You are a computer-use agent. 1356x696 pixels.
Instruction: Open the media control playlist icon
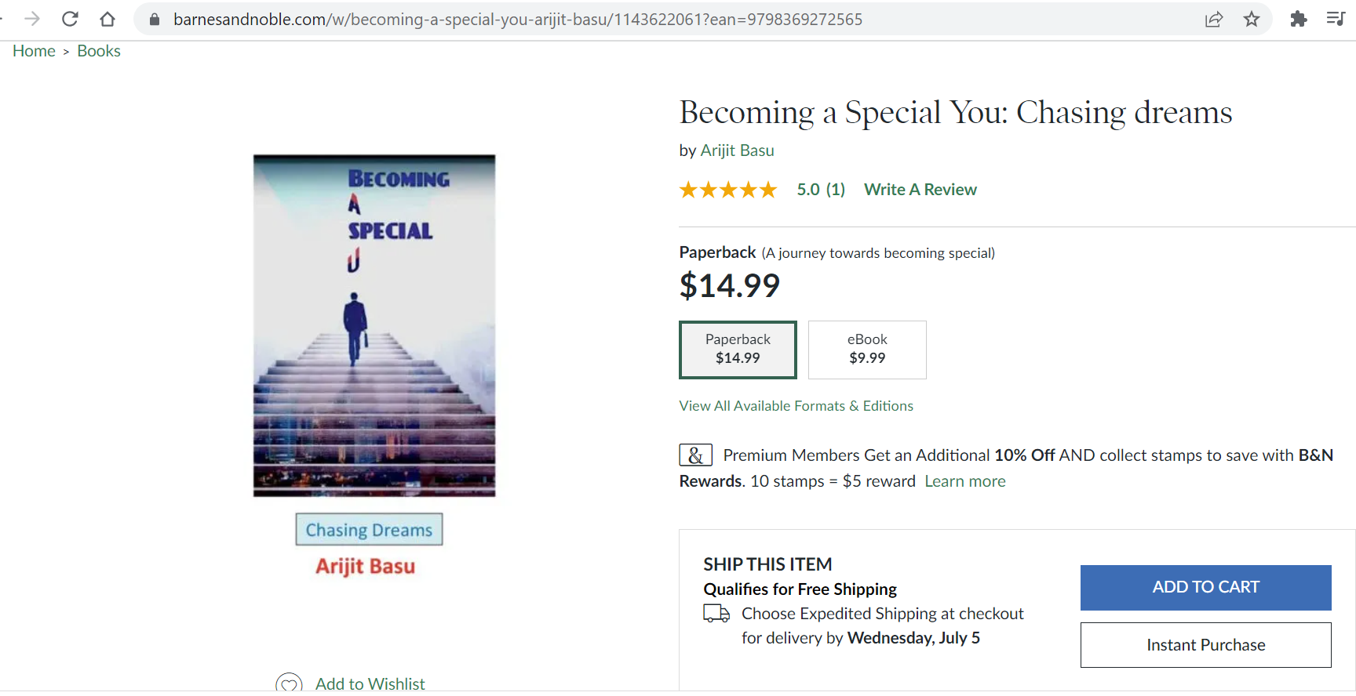coord(1336,19)
